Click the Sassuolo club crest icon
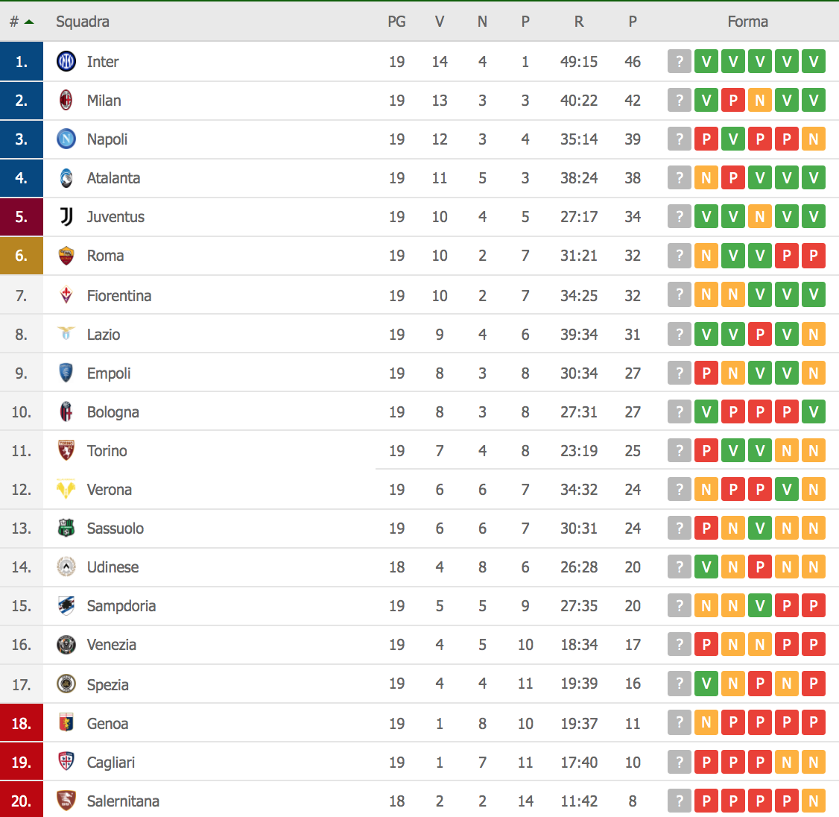The height and width of the screenshot is (817, 839). tap(66, 529)
